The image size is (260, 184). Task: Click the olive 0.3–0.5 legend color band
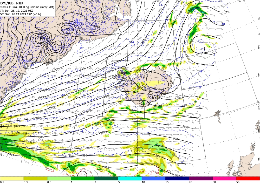(x=35, y=178)
